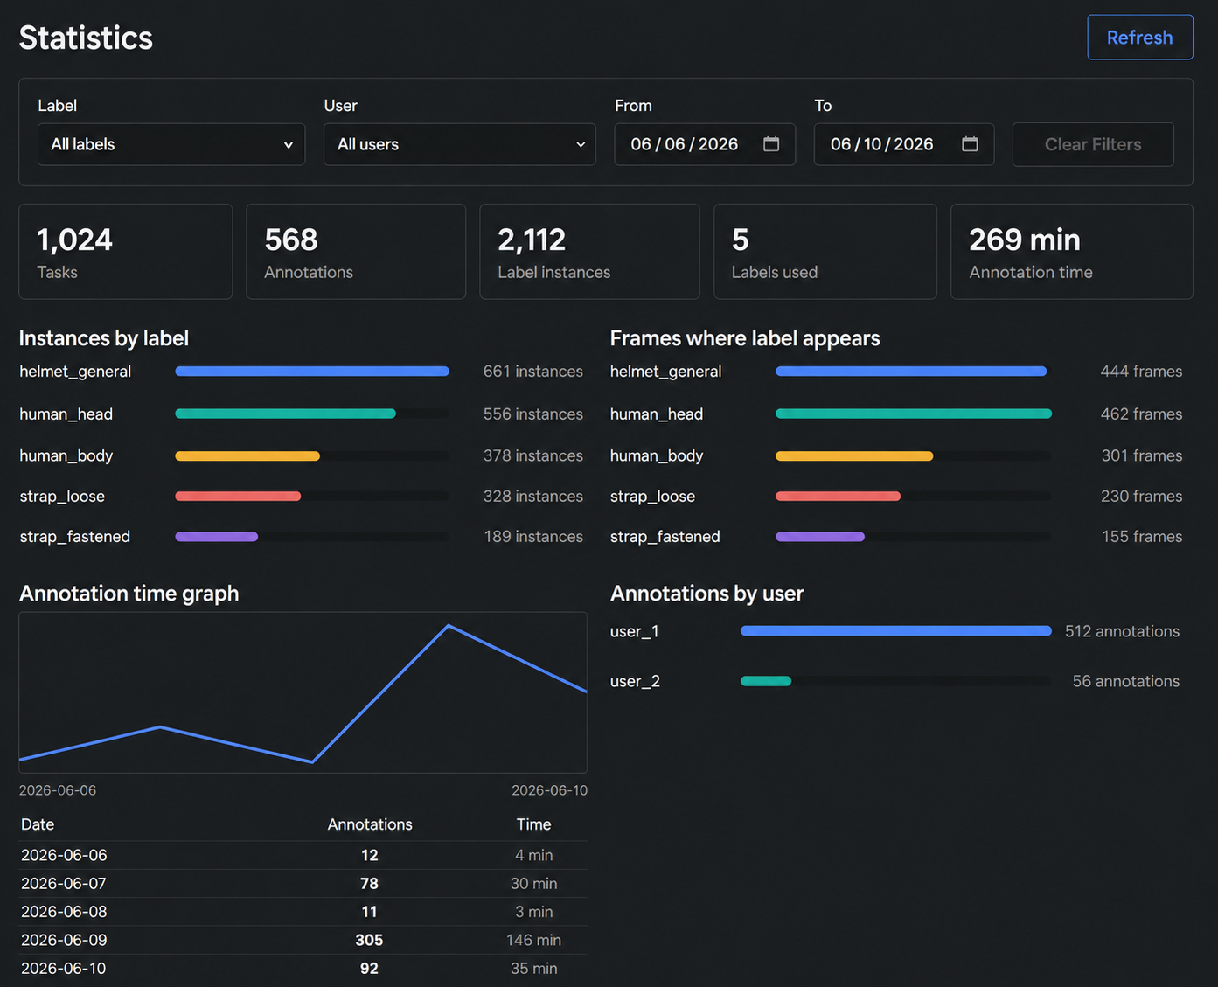
Task: Click '56 annotations' for user_2
Action: (1125, 681)
